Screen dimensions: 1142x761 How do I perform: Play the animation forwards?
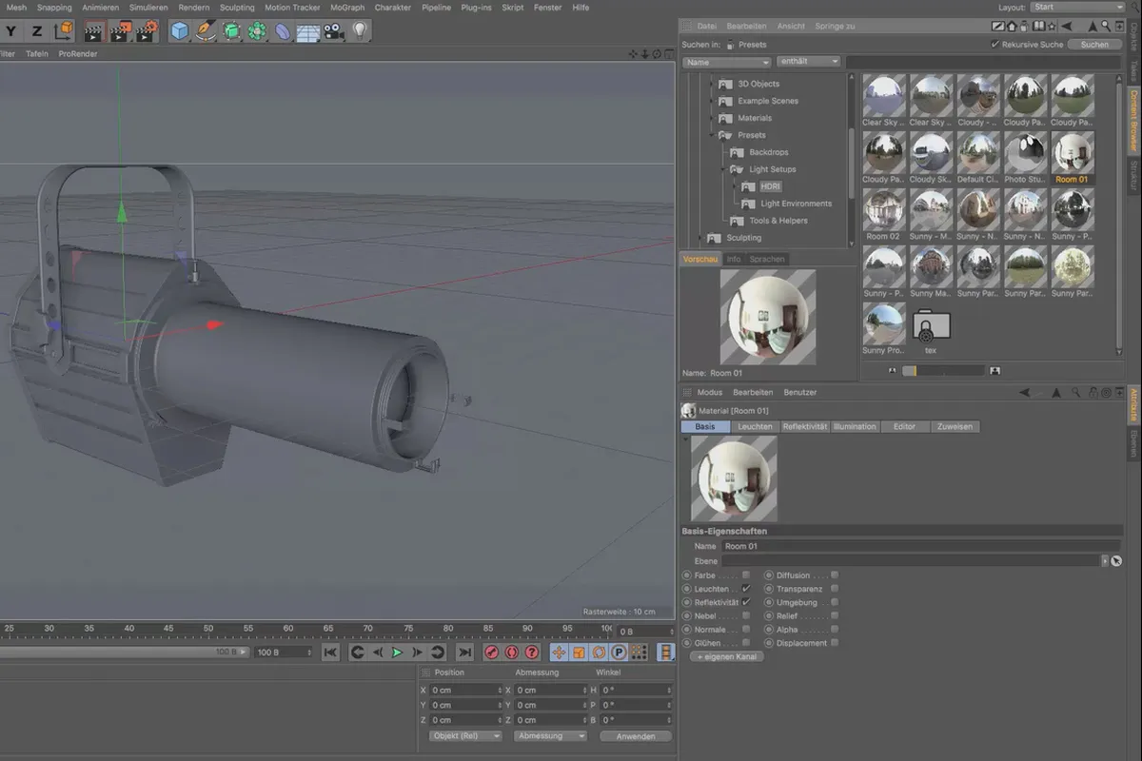click(x=397, y=653)
